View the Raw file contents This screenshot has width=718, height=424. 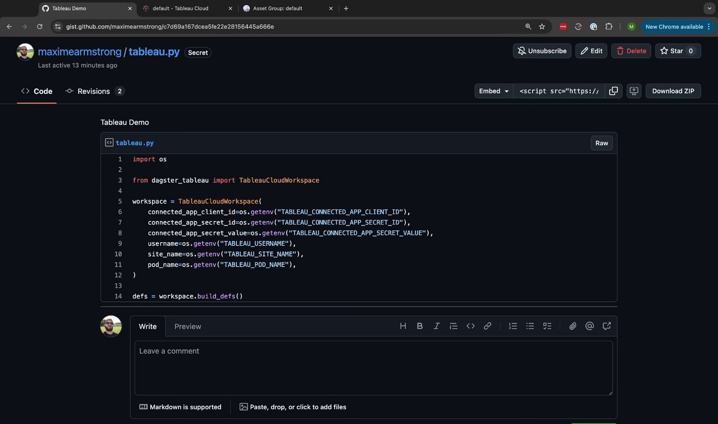coord(602,143)
